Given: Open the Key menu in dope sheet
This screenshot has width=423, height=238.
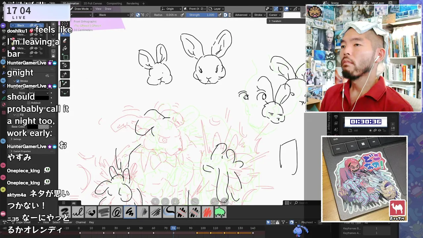Looking at the screenshot, I should (92, 222).
